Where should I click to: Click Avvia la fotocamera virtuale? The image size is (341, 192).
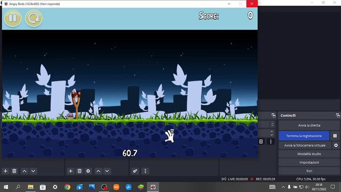(x=305, y=145)
